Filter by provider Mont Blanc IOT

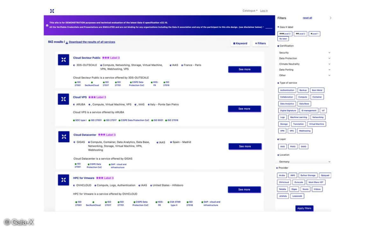316,182
